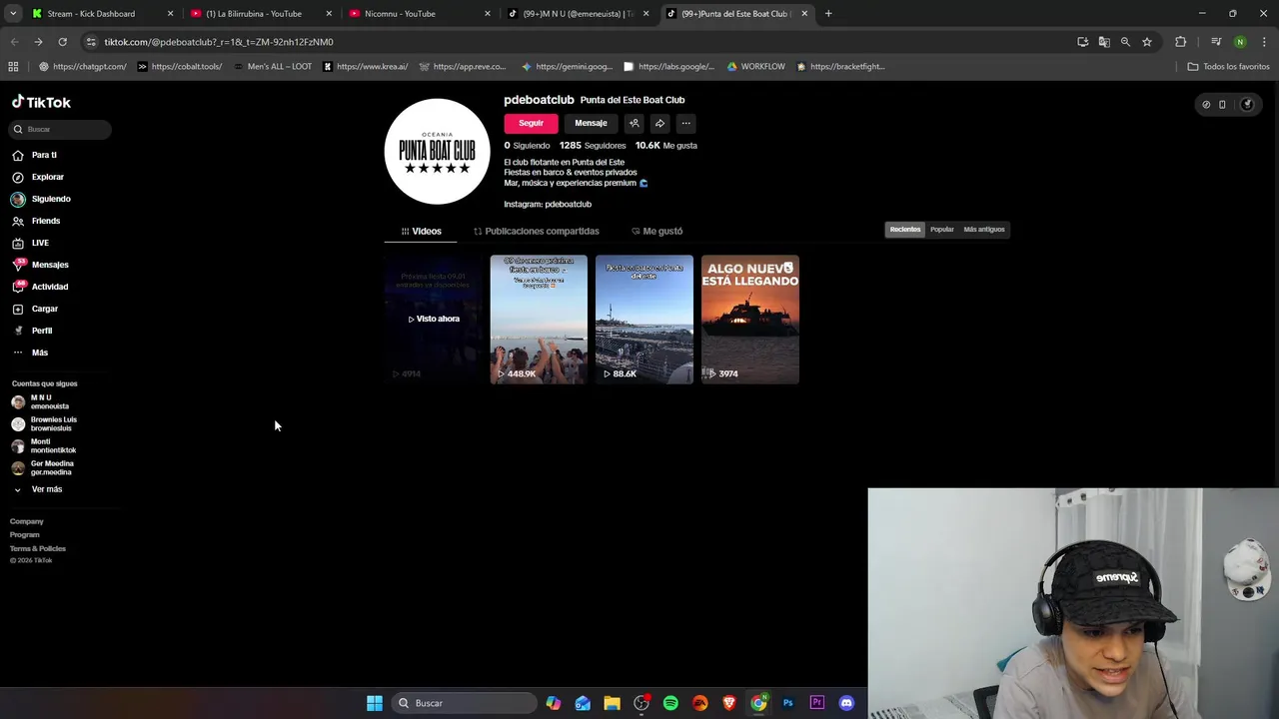This screenshot has width=1279, height=719.
Task: Click the avatar icon in floating toolbar
Action: coord(1246,104)
